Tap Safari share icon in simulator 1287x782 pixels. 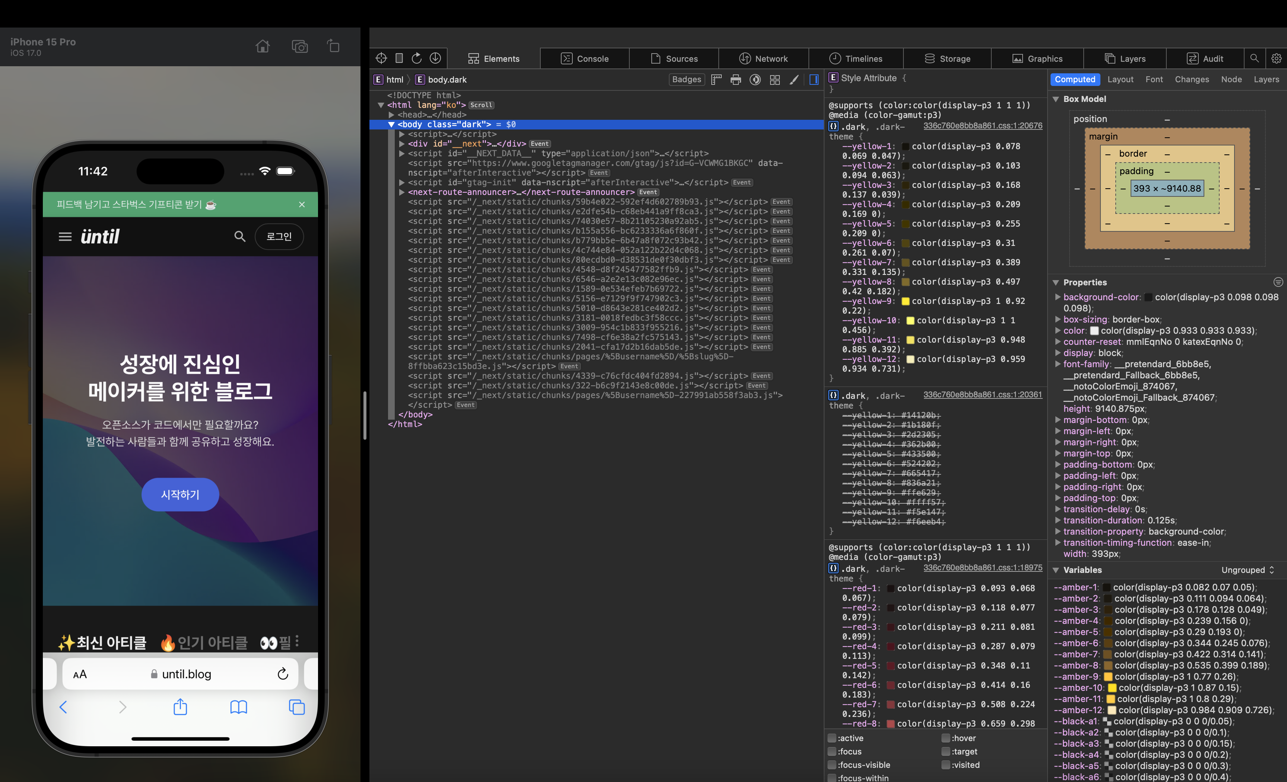point(180,707)
